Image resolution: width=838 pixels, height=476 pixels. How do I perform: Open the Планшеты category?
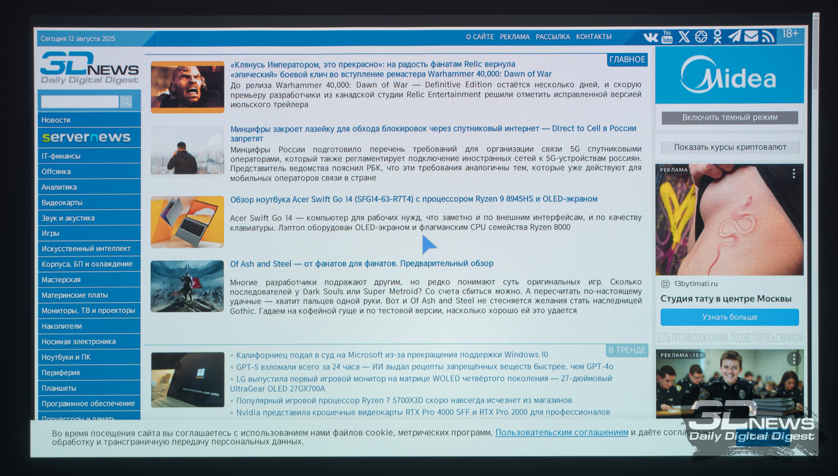pos(89,388)
